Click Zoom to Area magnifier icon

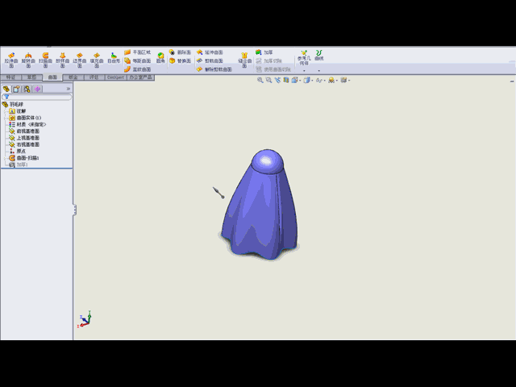(x=268, y=80)
